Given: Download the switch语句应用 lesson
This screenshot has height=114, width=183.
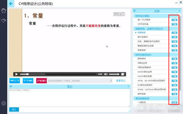Looking at the screenshot, I should 174,72.
